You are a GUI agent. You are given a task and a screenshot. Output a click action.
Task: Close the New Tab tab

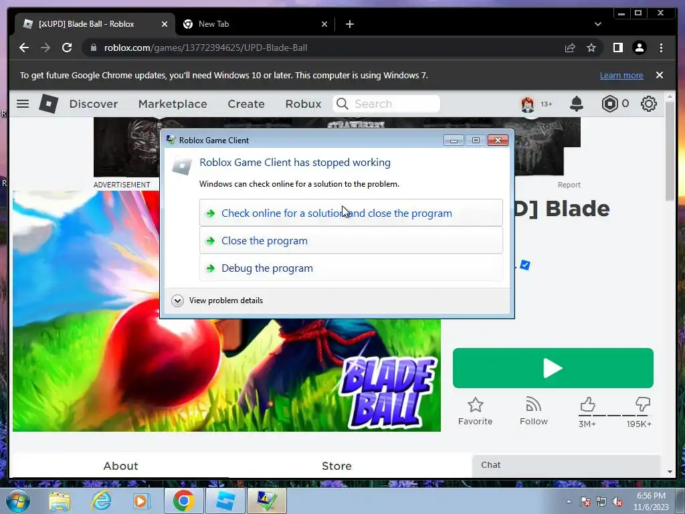[x=324, y=24]
